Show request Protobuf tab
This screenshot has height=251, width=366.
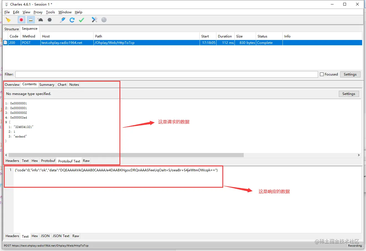point(48,161)
